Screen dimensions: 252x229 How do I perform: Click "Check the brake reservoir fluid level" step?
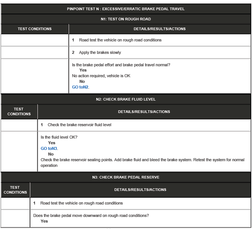pos(79,125)
